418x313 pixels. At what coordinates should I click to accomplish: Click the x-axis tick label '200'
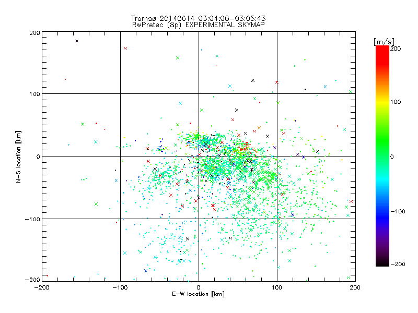point(355,287)
